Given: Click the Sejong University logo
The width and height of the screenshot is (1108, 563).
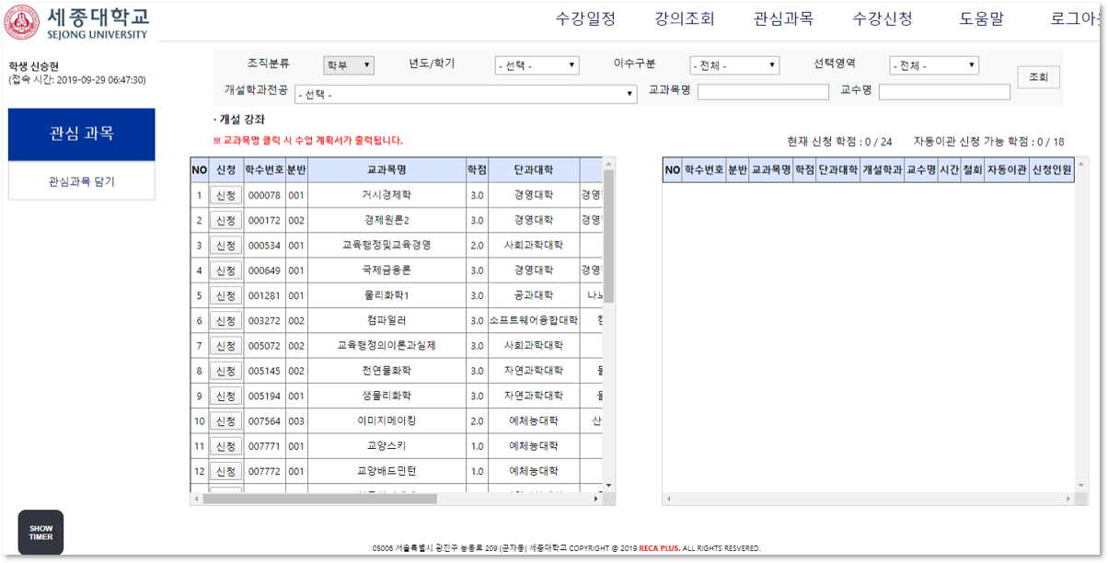Looking at the screenshot, I should click(x=76, y=22).
